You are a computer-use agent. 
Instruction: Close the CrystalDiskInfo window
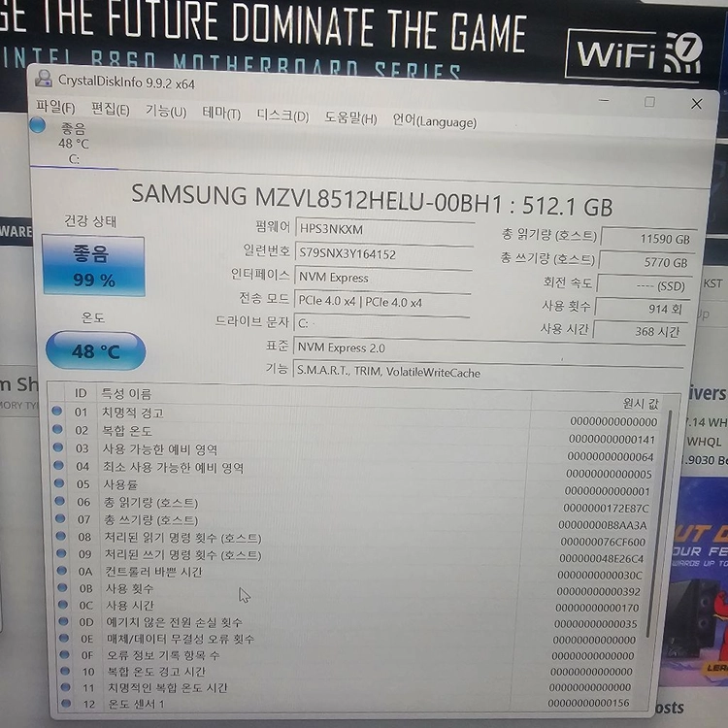coord(696,104)
